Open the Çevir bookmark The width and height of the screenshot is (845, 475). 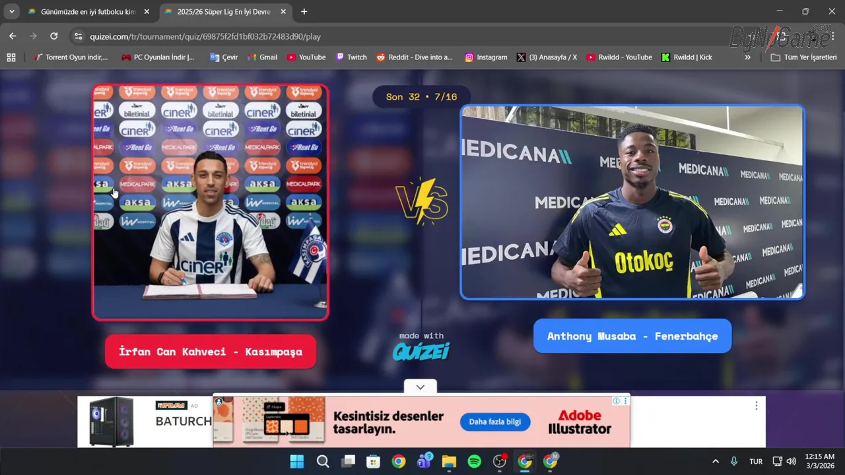pyautogui.click(x=224, y=57)
